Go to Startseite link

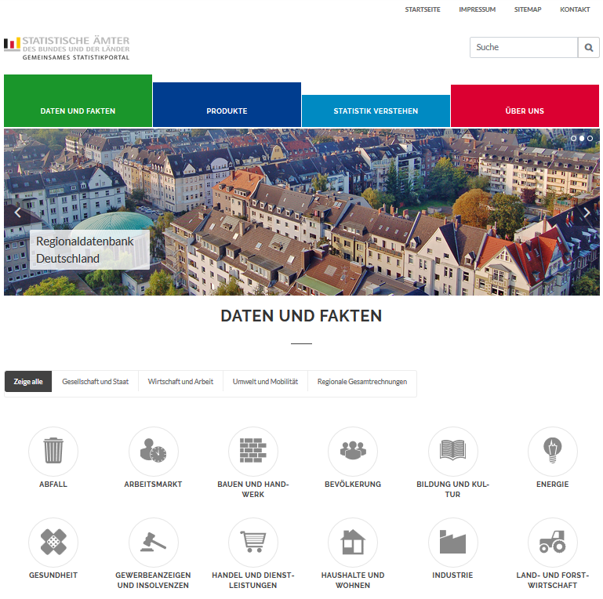pyautogui.click(x=422, y=9)
